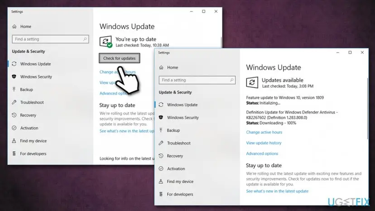Select Windows Update label in front window sidebar
The image size is (375, 211).
tap(182, 105)
